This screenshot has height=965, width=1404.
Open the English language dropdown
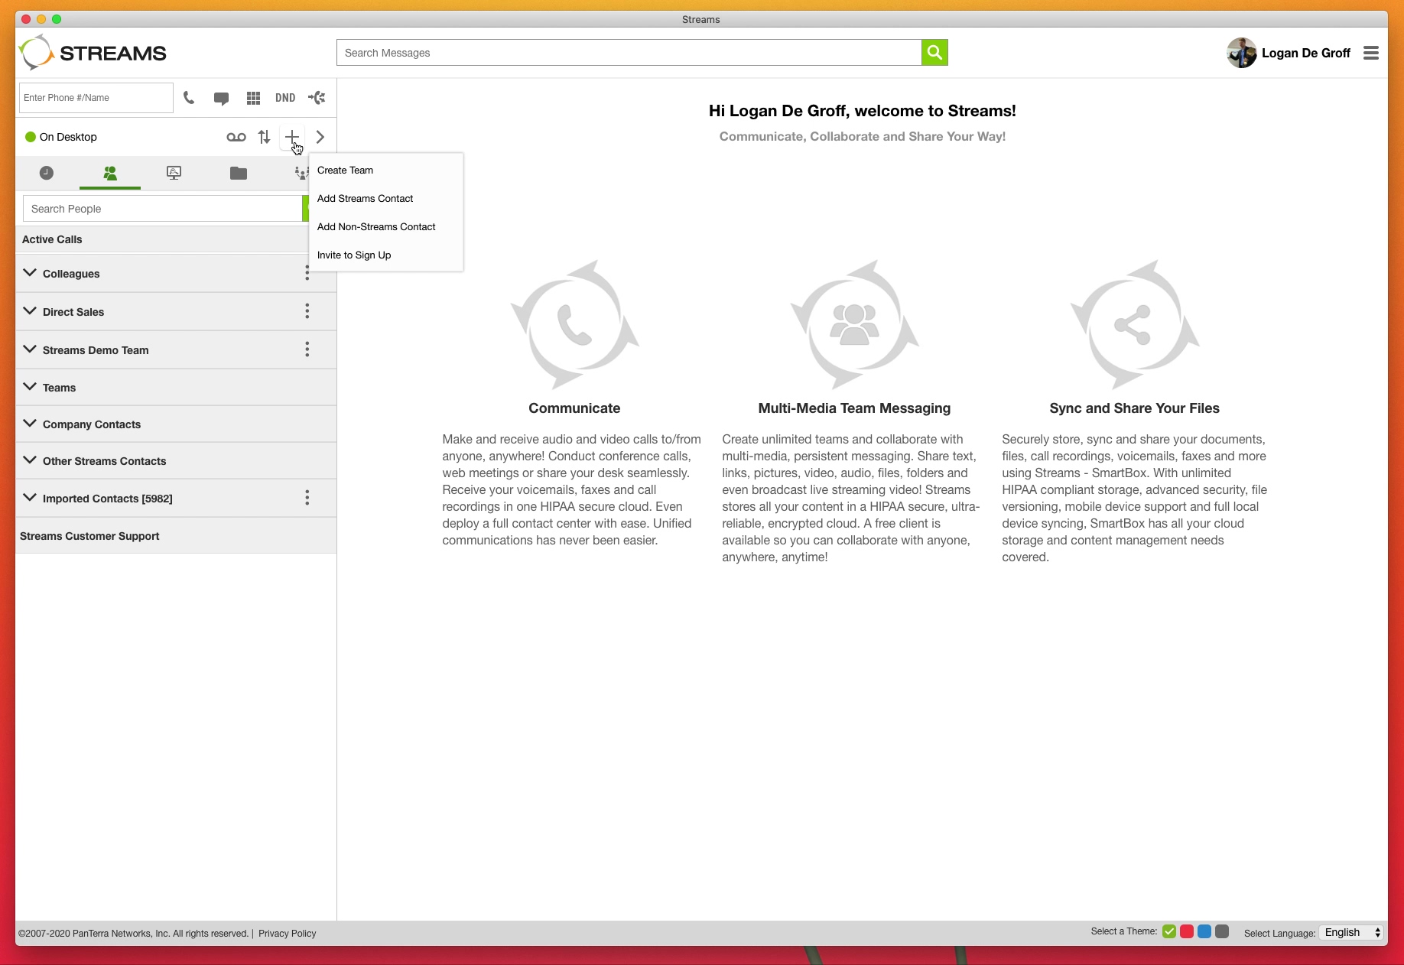click(x=1352, y=932)
